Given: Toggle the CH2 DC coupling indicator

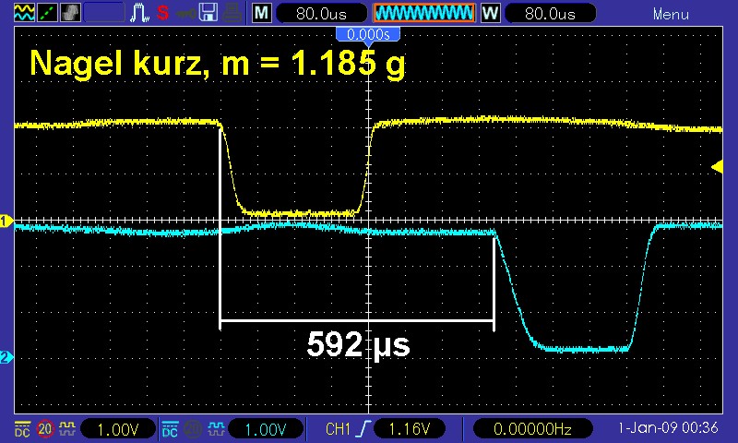Looking at the screenshot, I should (x=170, y=429).
